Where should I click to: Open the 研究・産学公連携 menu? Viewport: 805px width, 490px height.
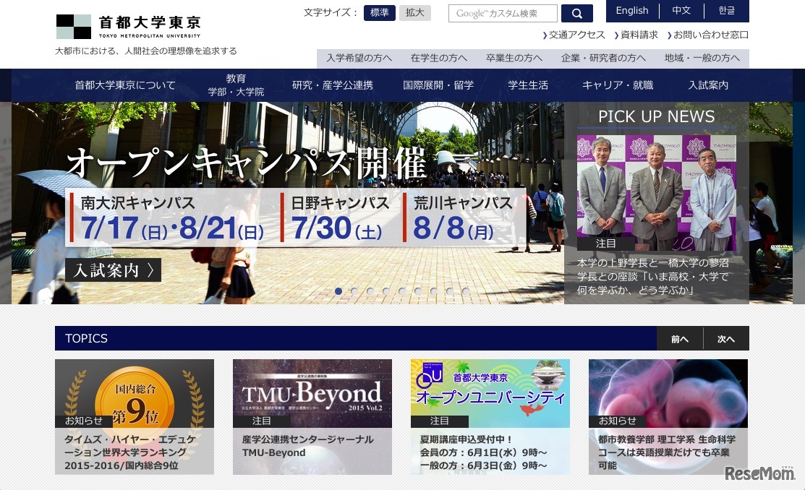point(333,85)
